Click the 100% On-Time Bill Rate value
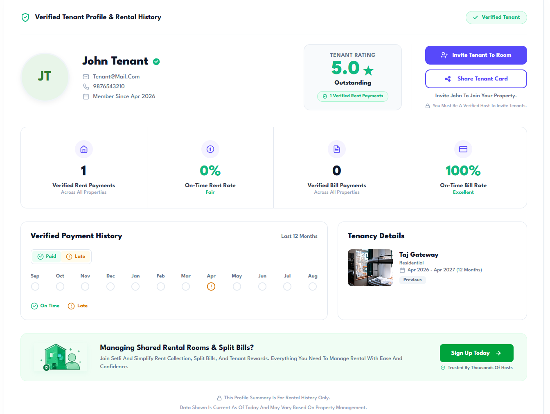550x414 pixels. click(463, 171)
